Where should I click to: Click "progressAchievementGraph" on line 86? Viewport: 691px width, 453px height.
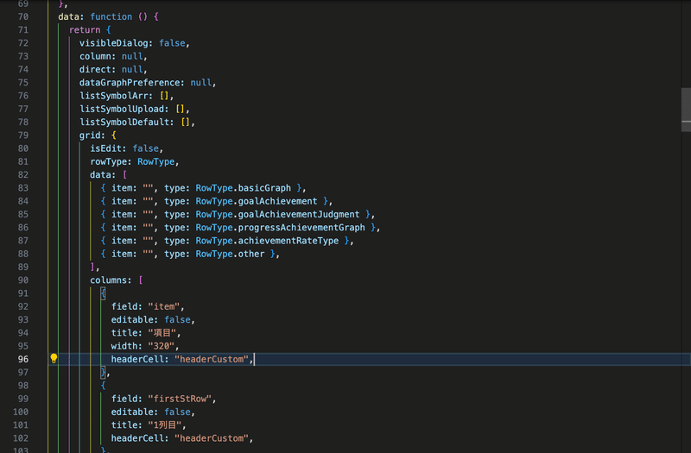pyautogui.click(x=301, y=228)
